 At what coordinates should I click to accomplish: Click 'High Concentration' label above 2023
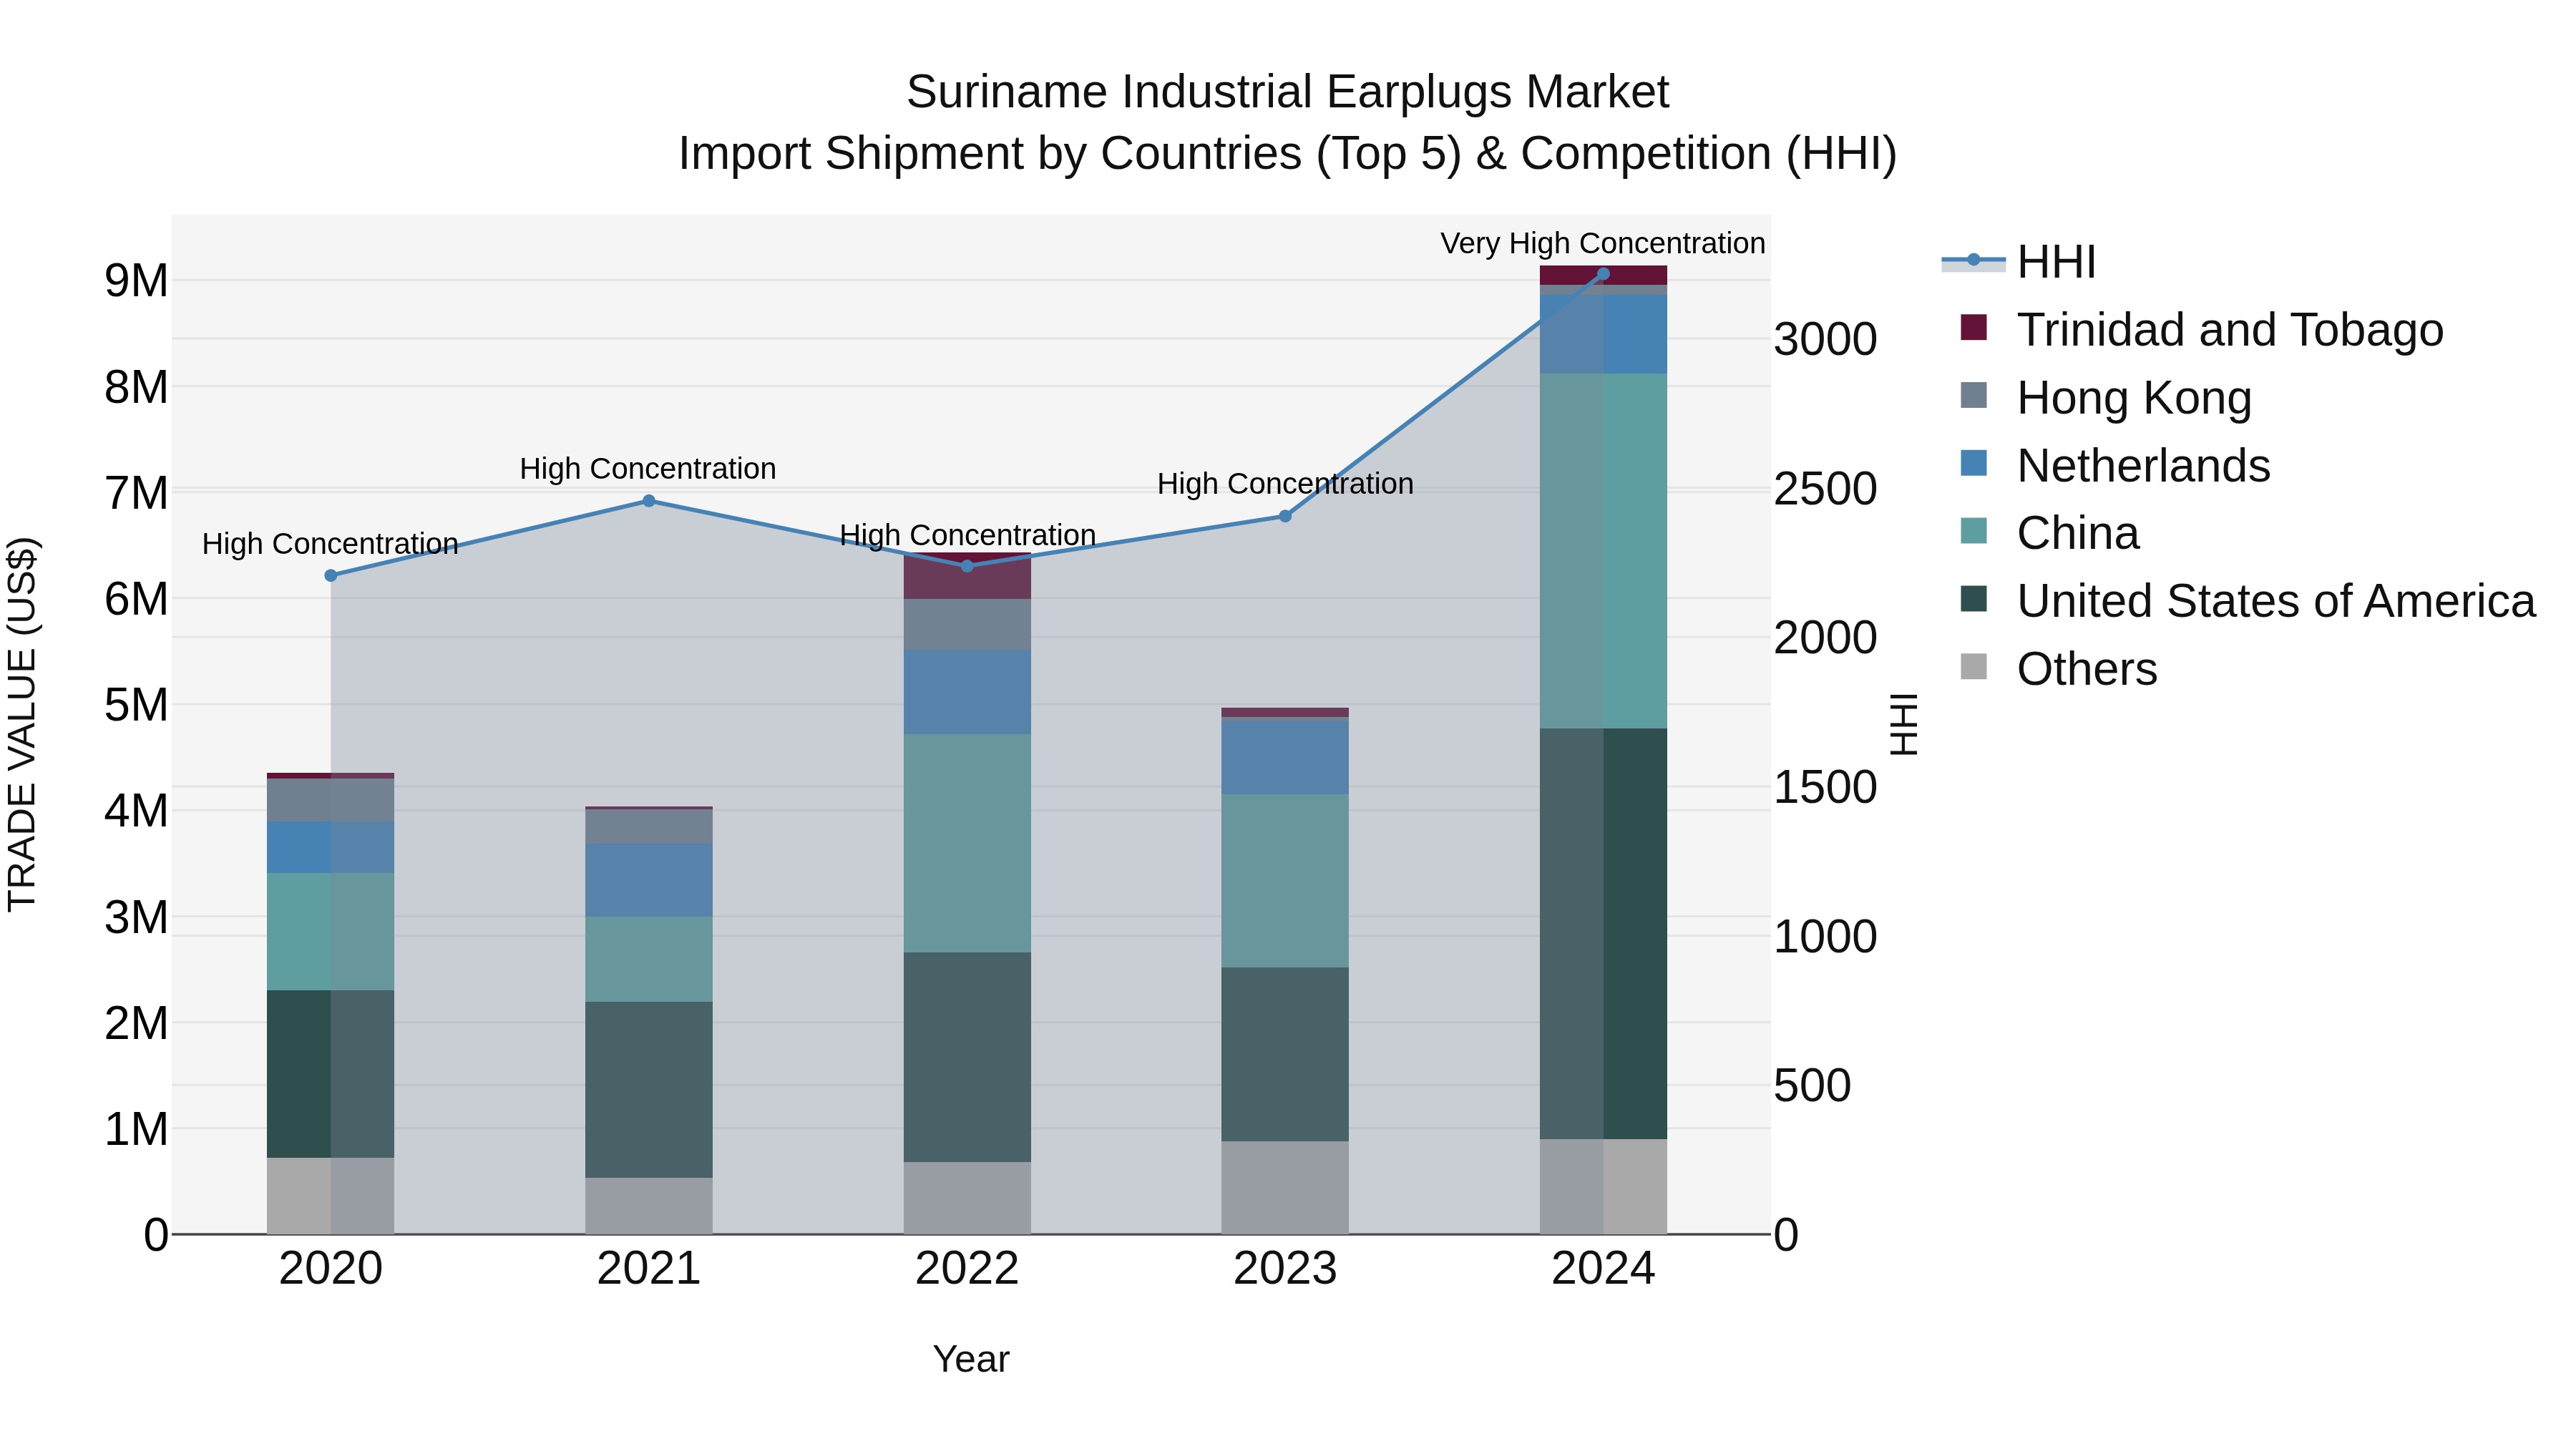[x=1285, y=483]
